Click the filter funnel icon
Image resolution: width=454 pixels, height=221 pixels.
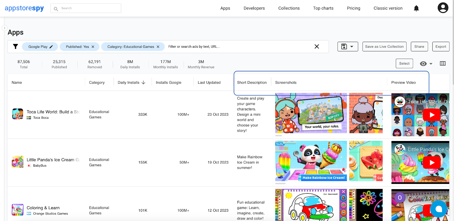tap(16, 47)
